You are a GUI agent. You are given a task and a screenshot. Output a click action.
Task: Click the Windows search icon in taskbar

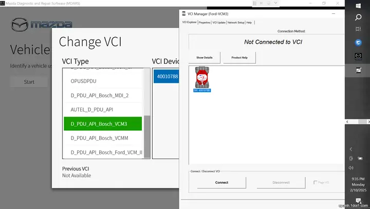(x=358, y=17)
